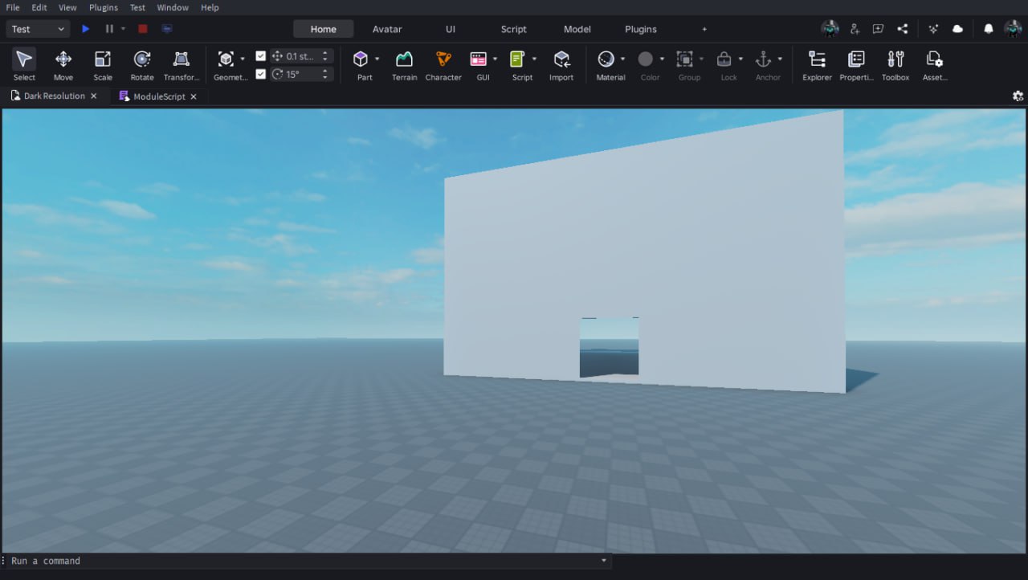
Task: Open the Explorer panel
Action: (x=817, y=65)
